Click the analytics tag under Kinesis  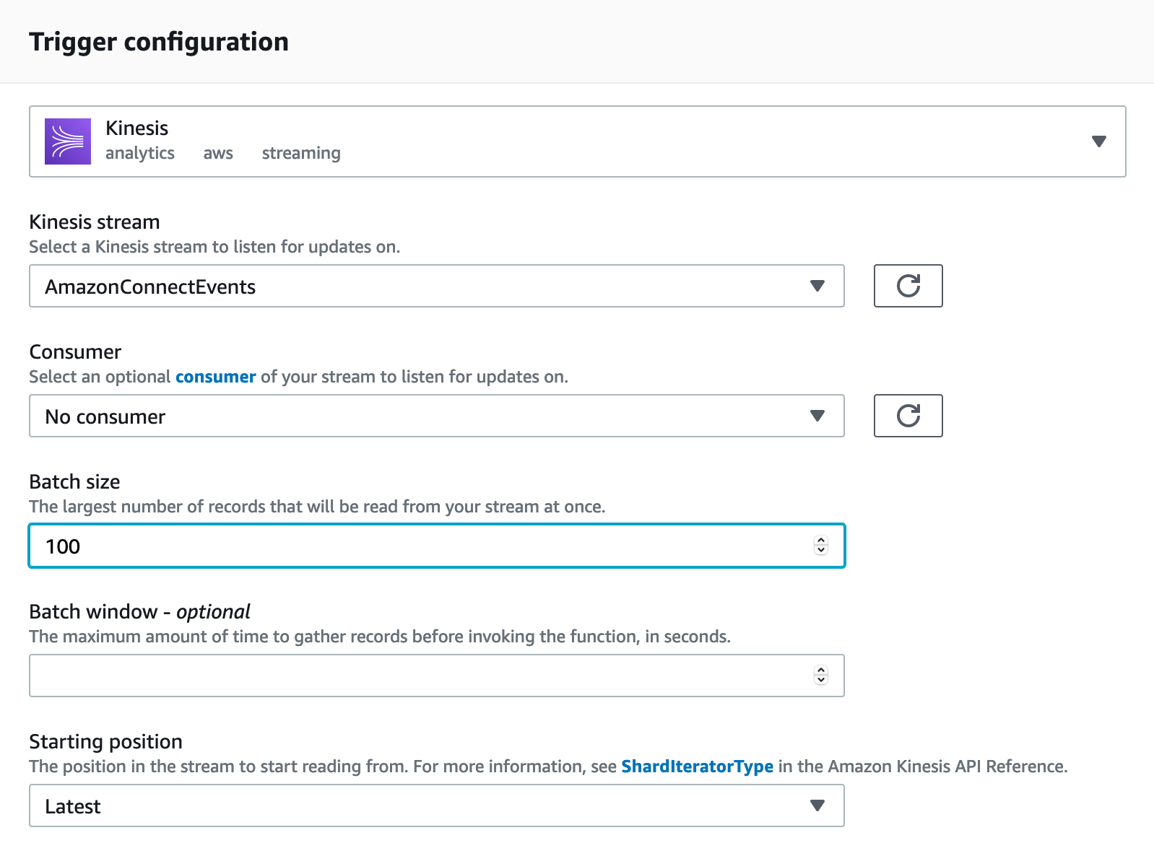(x=140, y=153)
